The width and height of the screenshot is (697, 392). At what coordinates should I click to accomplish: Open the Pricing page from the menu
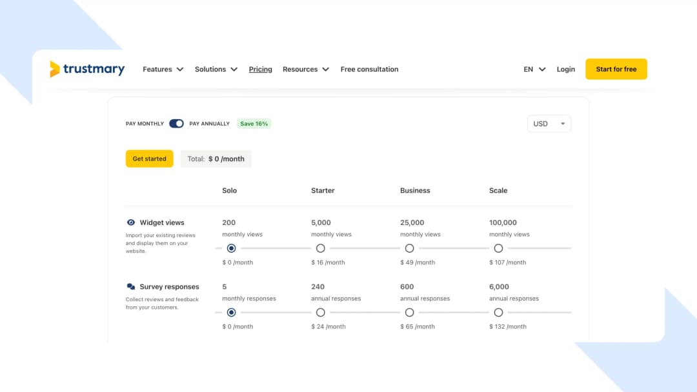click(260, 69)
